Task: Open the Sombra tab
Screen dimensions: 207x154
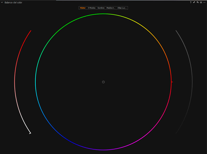Action: tap(101, 8)
